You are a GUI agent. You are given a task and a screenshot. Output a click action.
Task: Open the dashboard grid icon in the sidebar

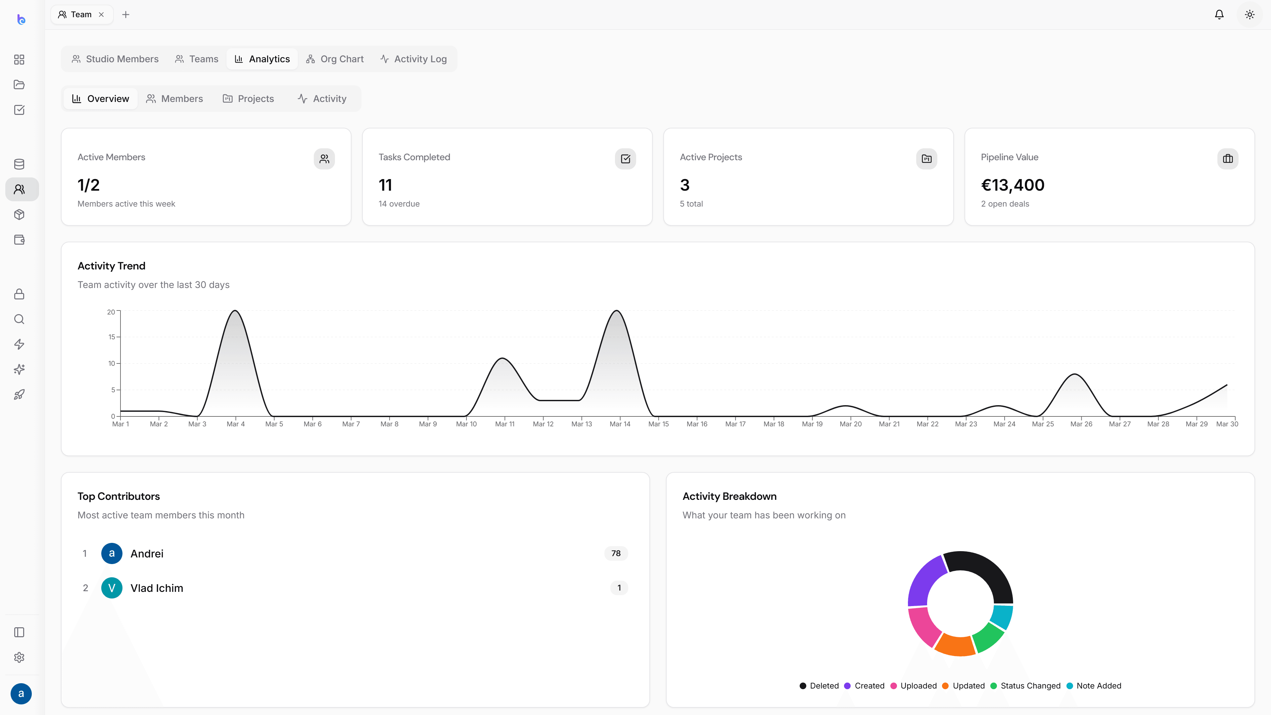pos(19,60)
